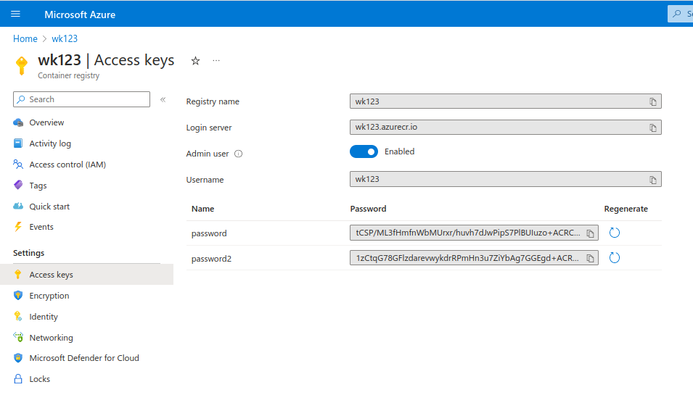Click the 'password2' row name
This screenshot has height=395, width=693.
tap(211, 259)
